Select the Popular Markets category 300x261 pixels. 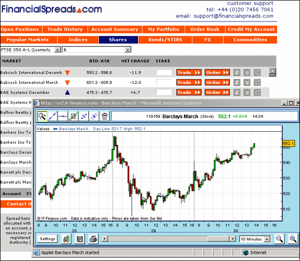[28, 40]
